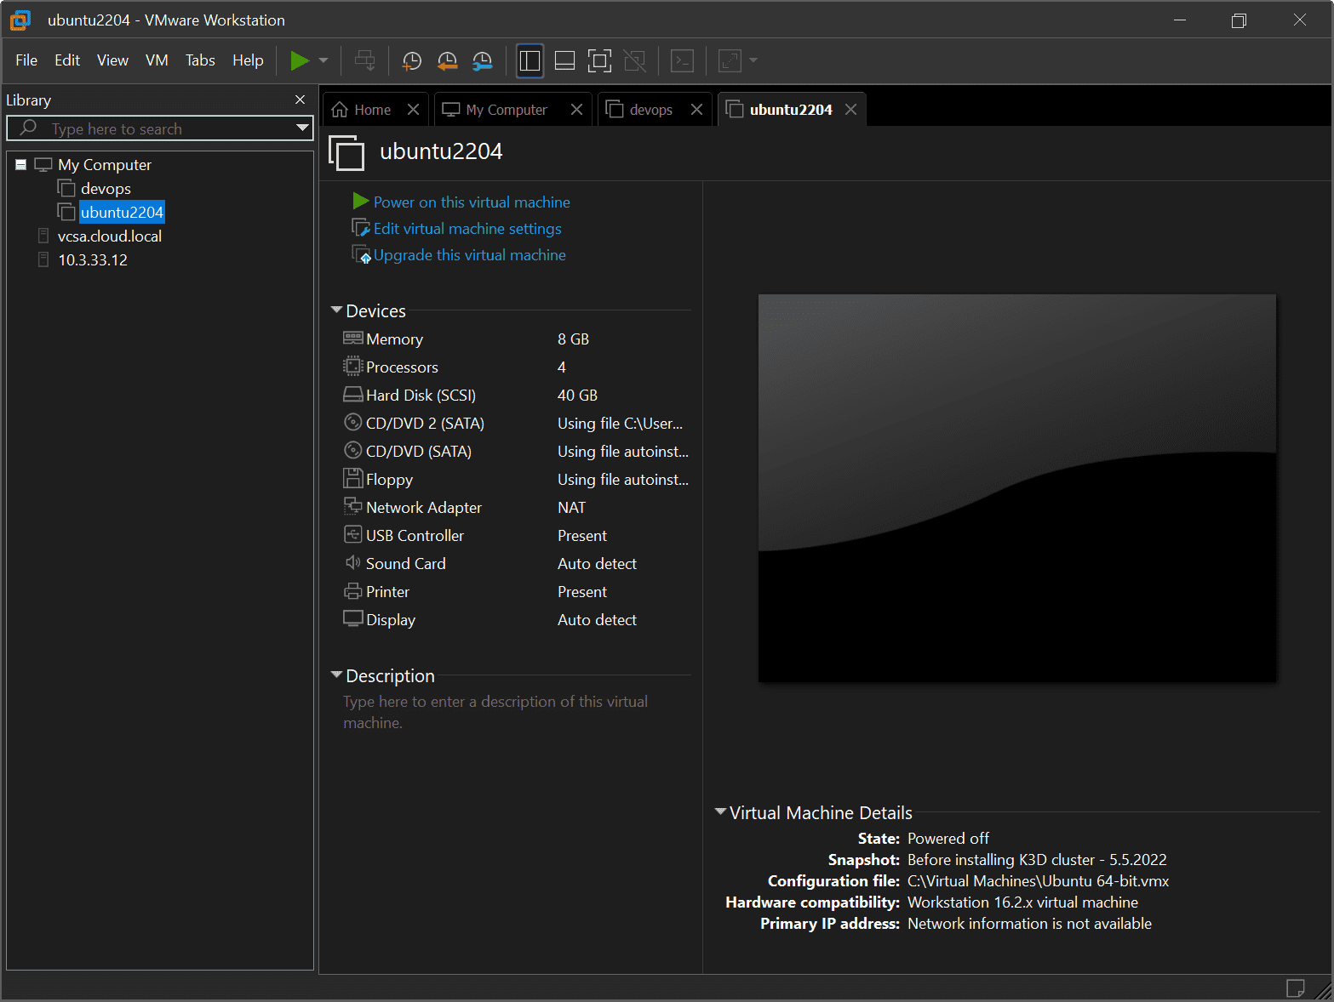Power on the VM with the green play button
The width and height of the screenshot is (1334, 1002).
click(300, 60)
